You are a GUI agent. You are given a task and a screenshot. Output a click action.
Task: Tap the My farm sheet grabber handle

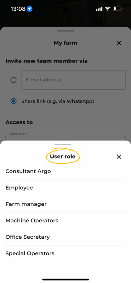coord(65,31)
